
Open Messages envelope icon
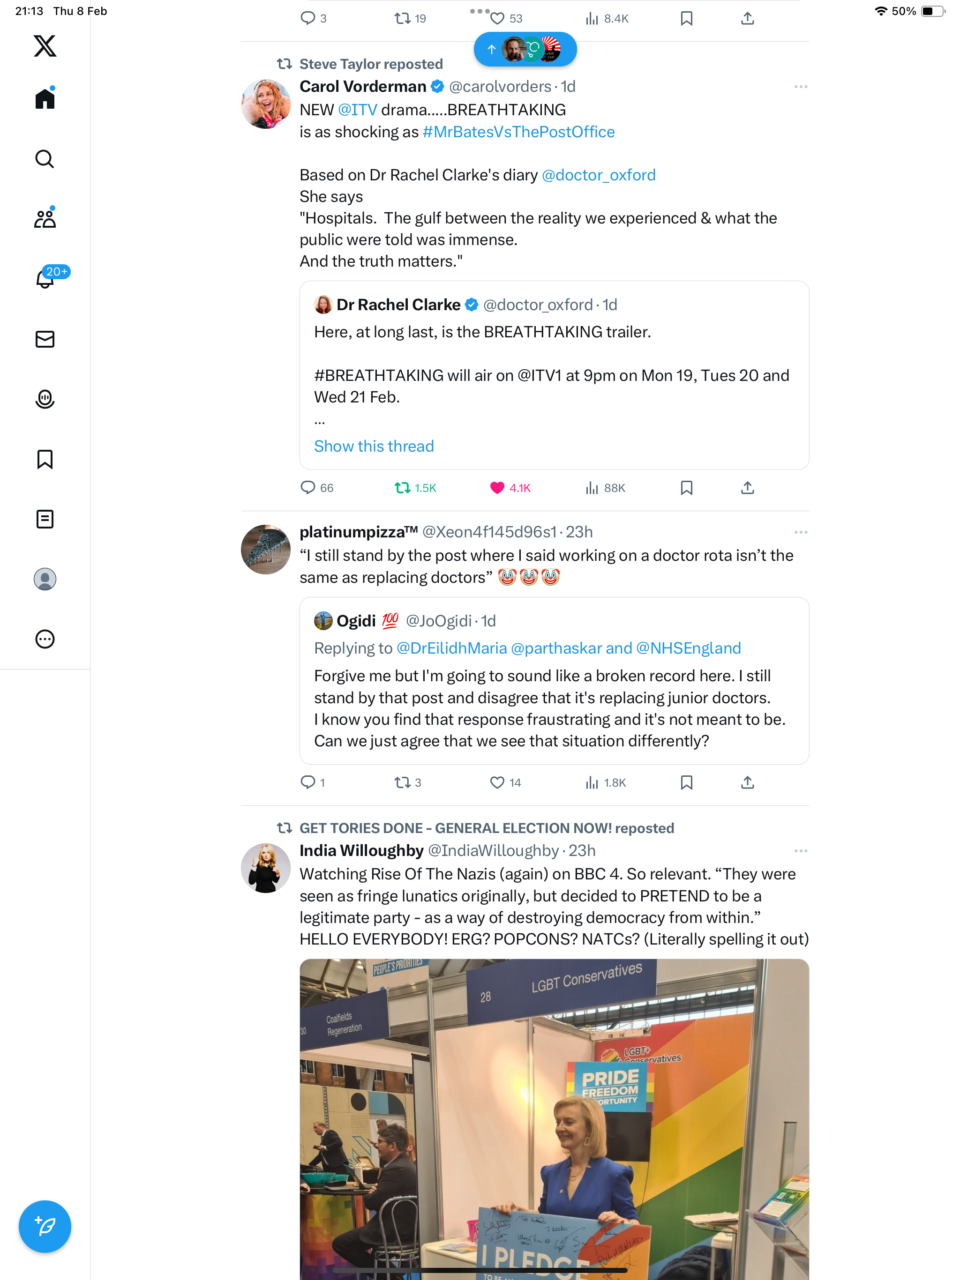(x=45, y=339)
